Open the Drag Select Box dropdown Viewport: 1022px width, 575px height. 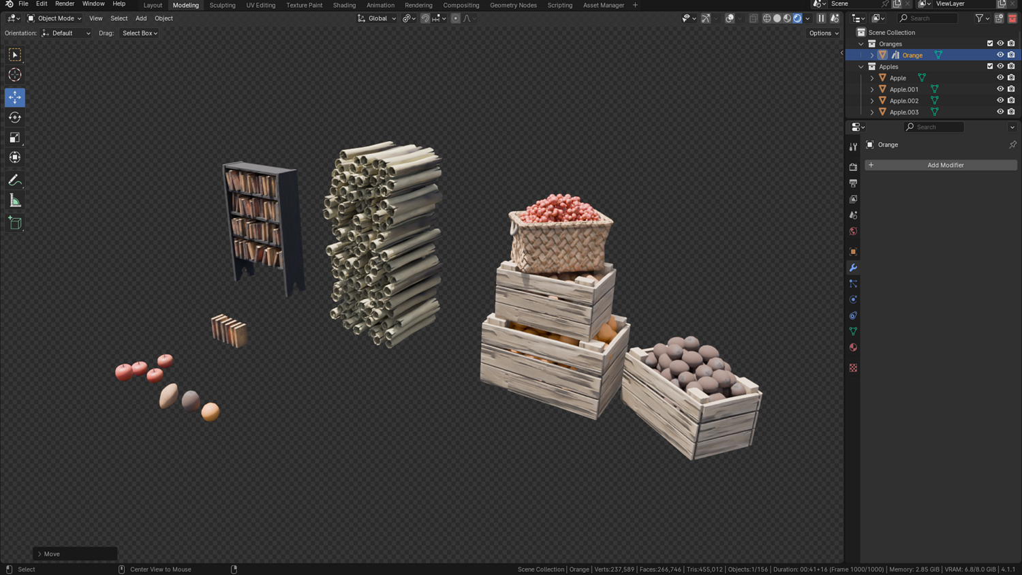tap(140, 33)
